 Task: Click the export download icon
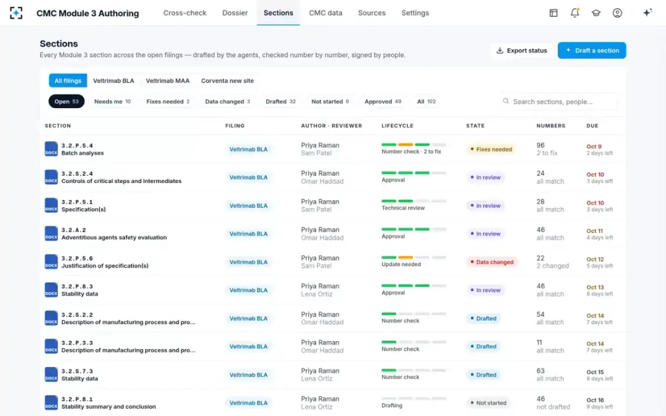pos(500,50)
